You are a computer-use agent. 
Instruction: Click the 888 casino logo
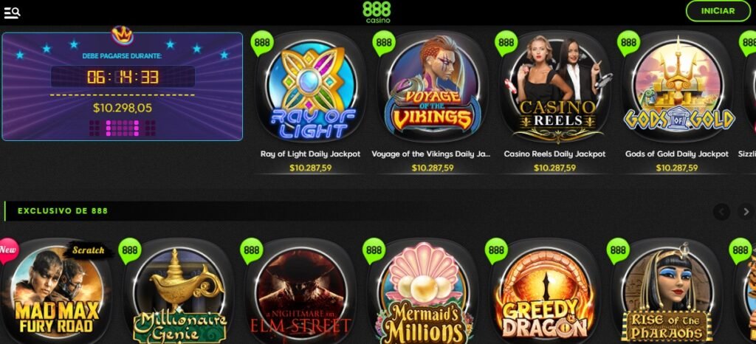[x=377, y=12]
